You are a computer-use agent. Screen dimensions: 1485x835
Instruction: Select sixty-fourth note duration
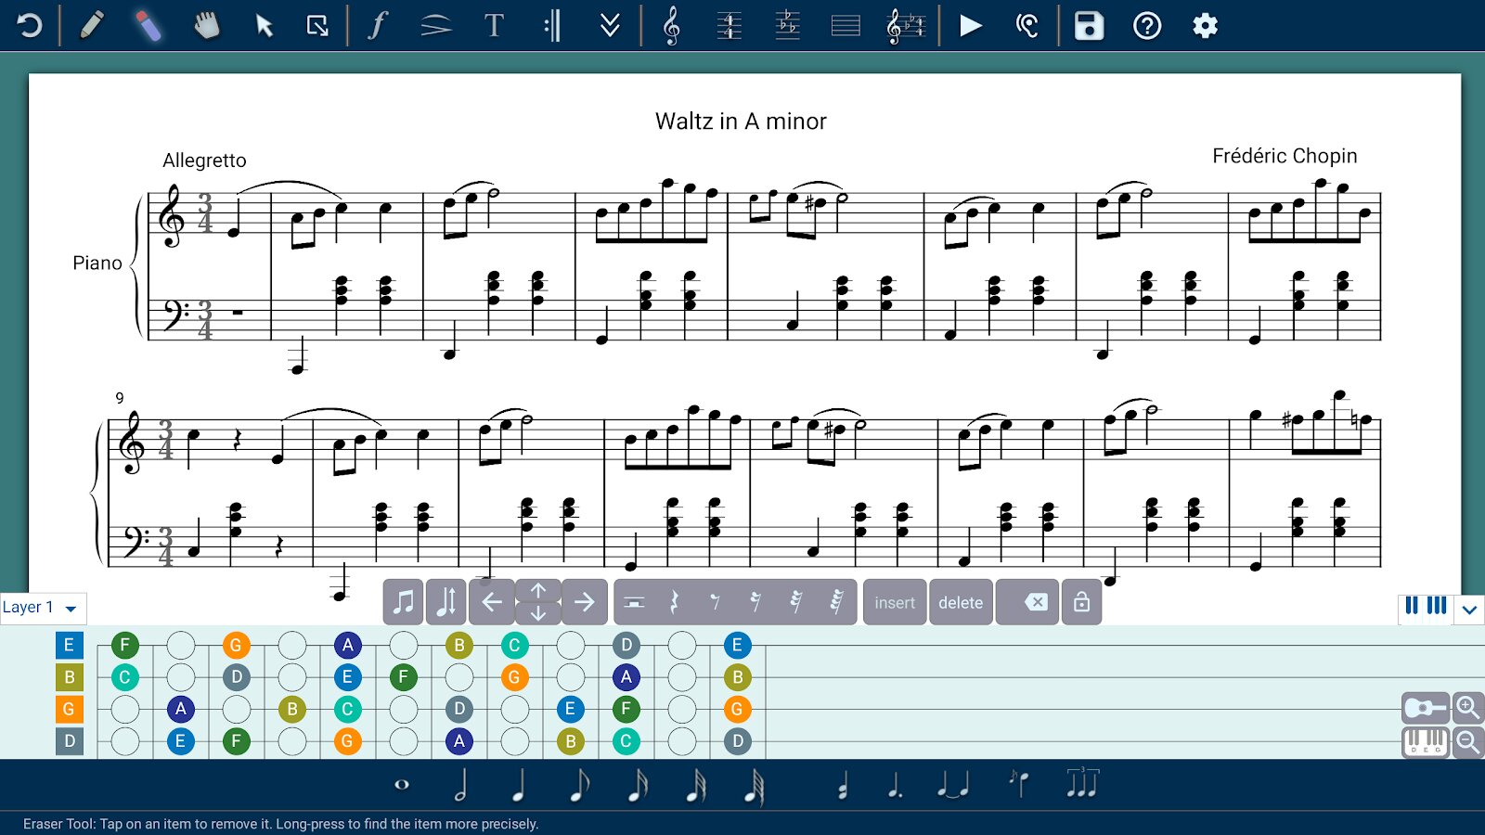coord(755,785)
